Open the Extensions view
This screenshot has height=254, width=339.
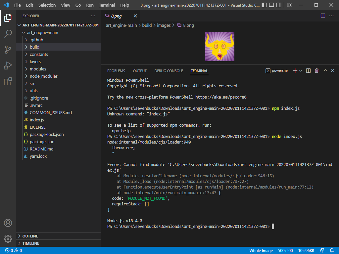click(8, 81)
